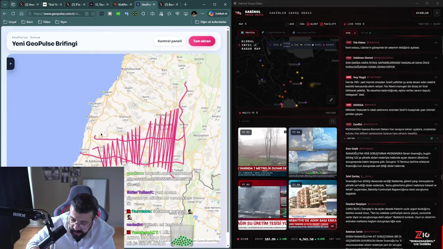
Task: Click the Kontrol paneli button
Action: point(170,41)
